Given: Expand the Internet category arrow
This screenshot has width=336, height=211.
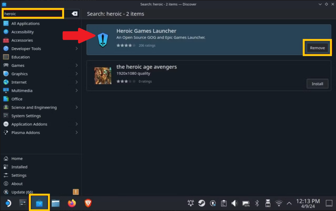Looking at the screenshot, I should click(76, 82).
